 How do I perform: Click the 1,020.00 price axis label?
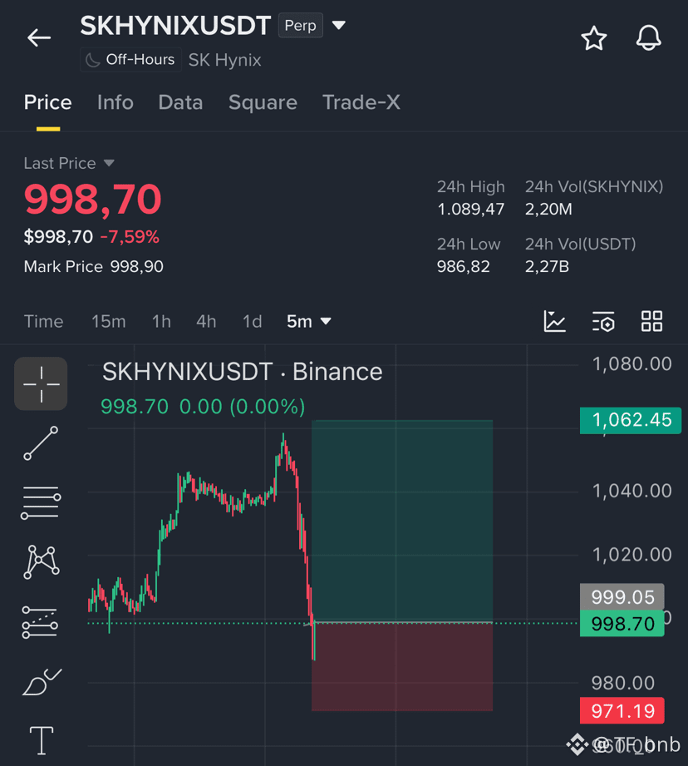coord(631,555)
